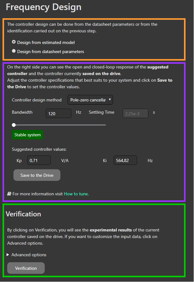
Task: Select Design from estimated model radio button
Action: pos(14,42)
